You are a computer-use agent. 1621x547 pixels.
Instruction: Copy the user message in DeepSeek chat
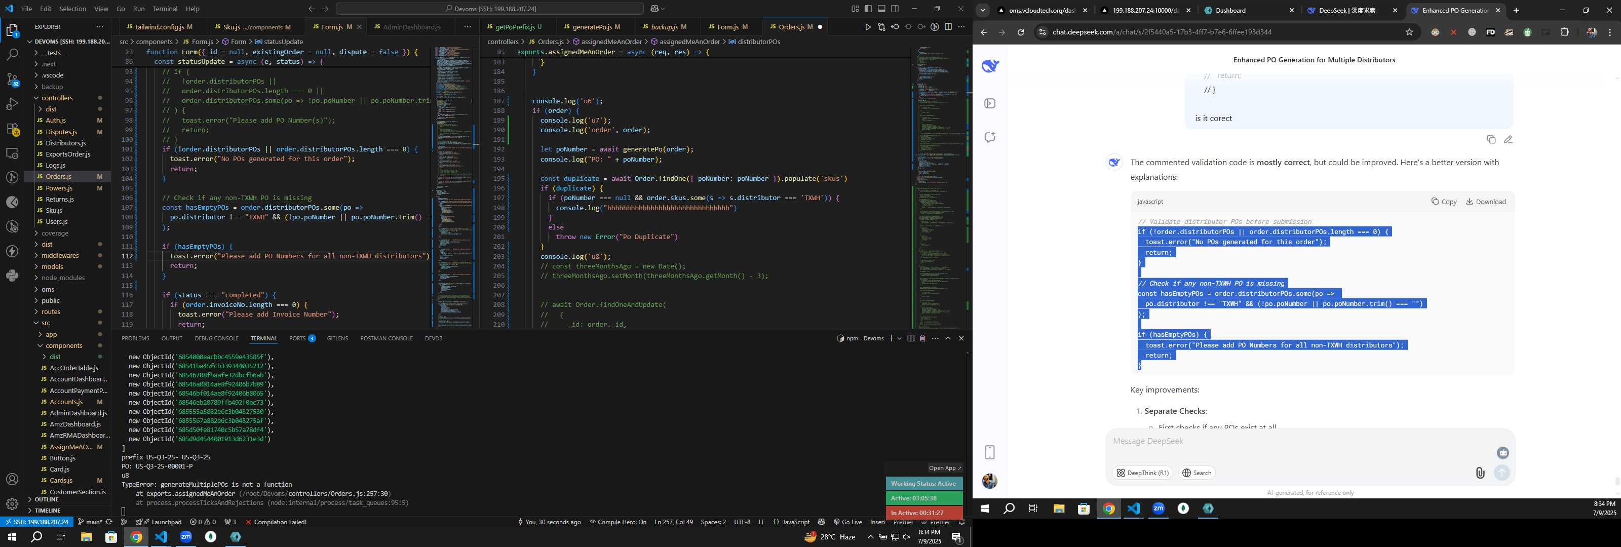click(x=1491, y=140)
